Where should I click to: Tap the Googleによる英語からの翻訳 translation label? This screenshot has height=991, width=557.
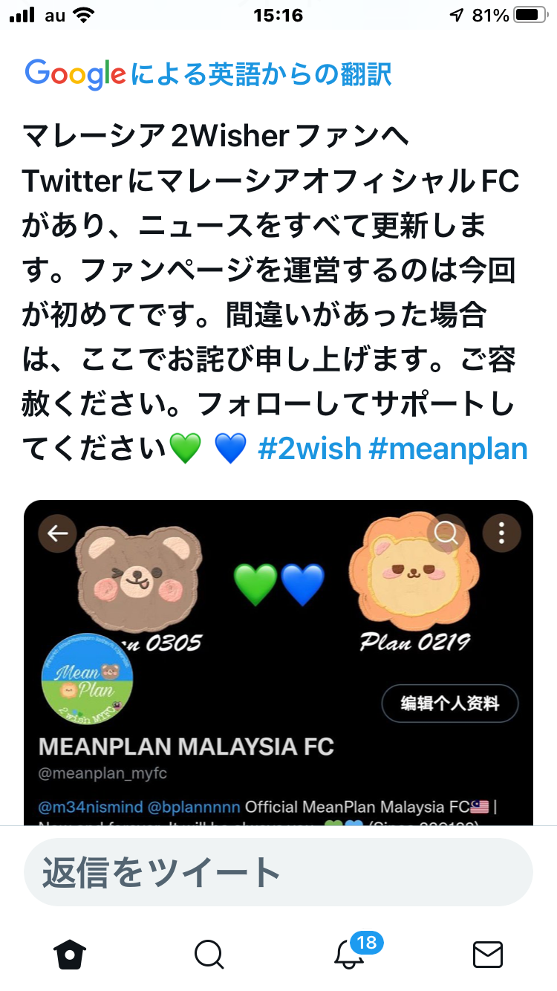pos(208,74)
